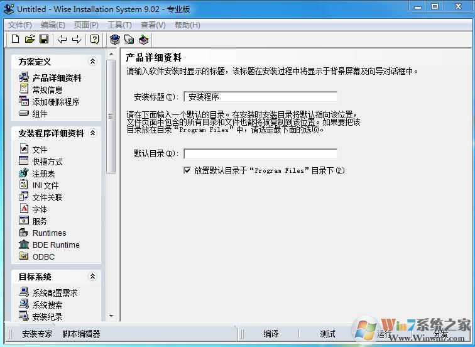Viewport: 475px width, 347px height.
Task: Select 添加/删除程序 text in sidebar
Action: (x=56, y=102)
